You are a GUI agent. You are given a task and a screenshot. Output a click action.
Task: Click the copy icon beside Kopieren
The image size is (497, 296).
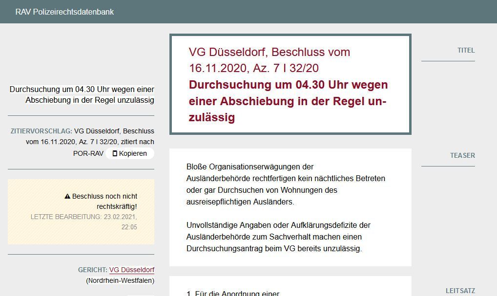click(114, 153)
